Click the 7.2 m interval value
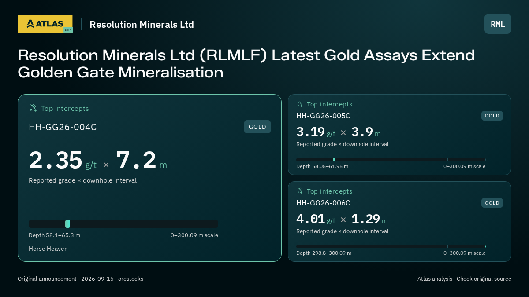Image resolution: width=529 pixels, height=297 pixels. (142, 161)
